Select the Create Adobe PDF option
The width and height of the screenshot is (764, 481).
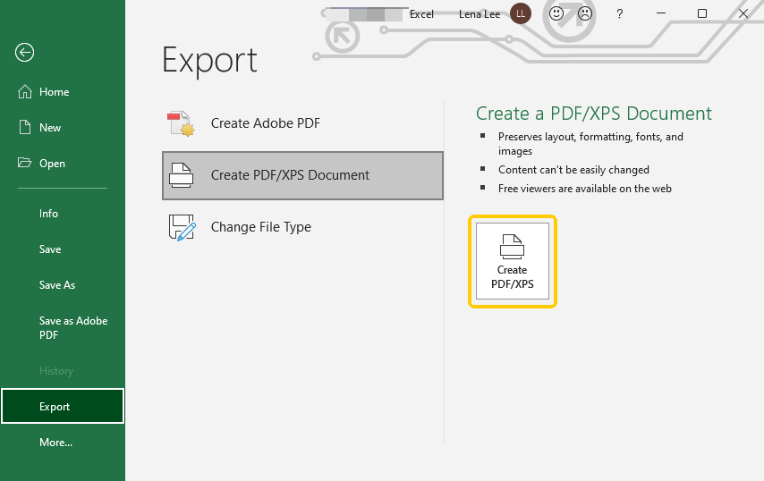tap(302, 123)
